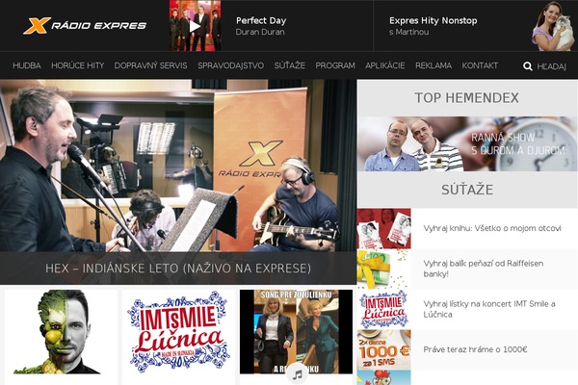Open 'Vyhraj knihu: Všetko o mojom otcovi'
This screenshot has height=385, width=578.
click(492, 228)
